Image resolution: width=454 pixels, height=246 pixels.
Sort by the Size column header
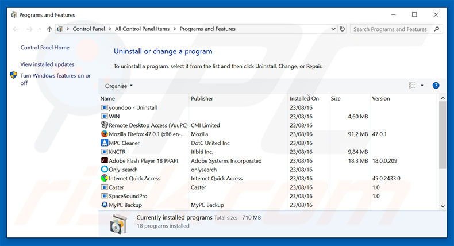coord(336,98)
